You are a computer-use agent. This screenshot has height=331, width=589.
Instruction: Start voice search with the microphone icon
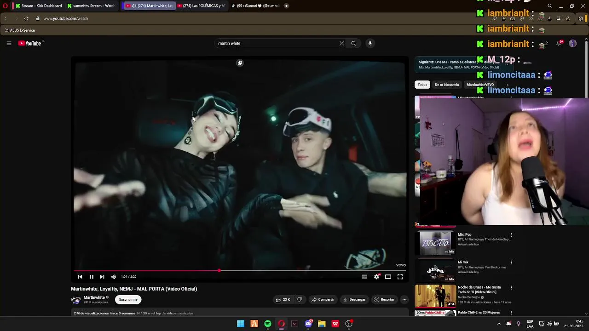(370, 43)
